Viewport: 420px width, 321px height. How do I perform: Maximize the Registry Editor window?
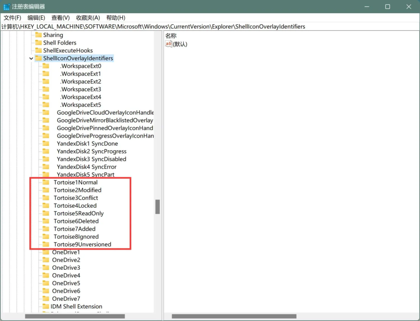pyautogui.click(x=388, y=7)
